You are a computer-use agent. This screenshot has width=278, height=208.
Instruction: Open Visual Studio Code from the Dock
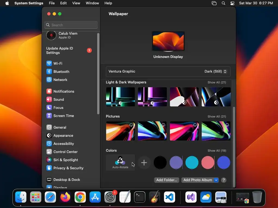pyautogui.click(x=169, y=197)
